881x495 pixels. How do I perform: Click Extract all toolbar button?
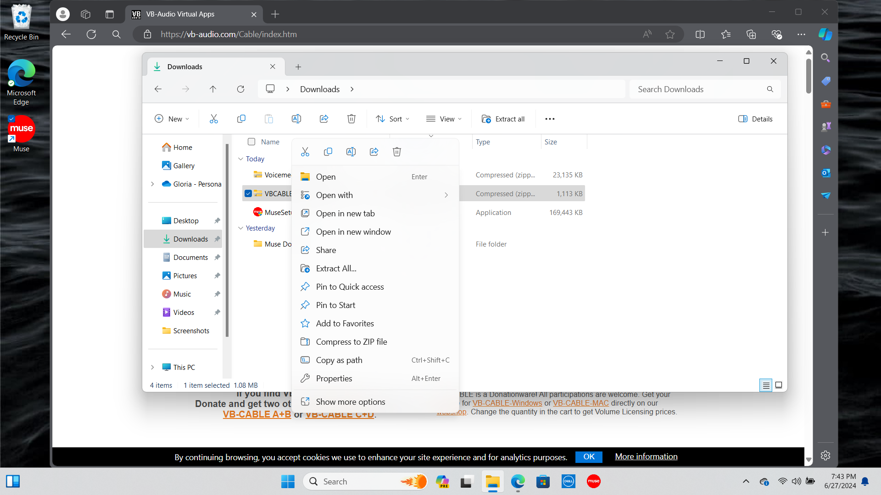pos(503,119)
